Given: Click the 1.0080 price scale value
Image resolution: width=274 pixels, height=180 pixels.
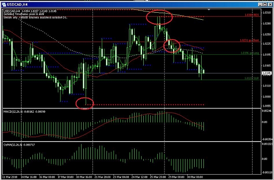Looking at the screenshot, I should [x=267, y=97].
